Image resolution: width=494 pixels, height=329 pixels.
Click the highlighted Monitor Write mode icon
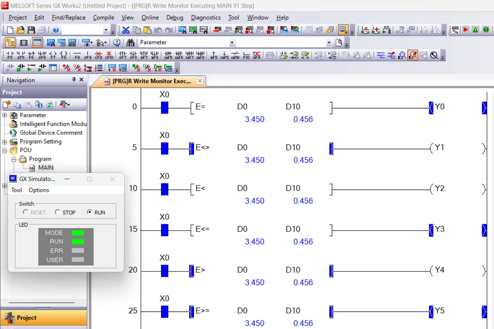(x=413, y=55)
